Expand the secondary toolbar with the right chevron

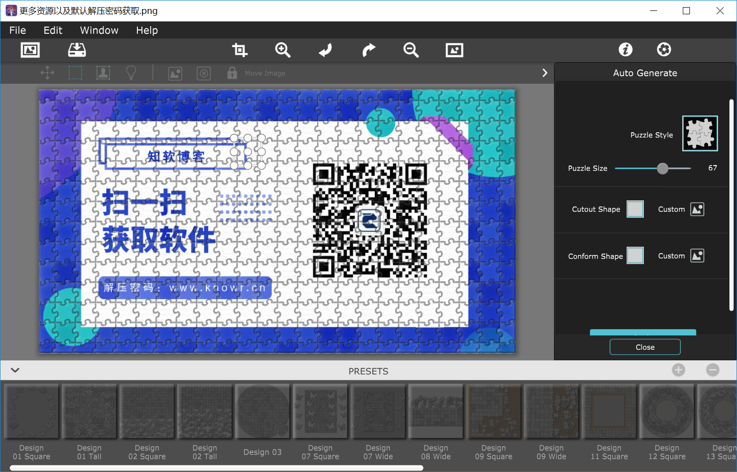(x=545, y=73)
